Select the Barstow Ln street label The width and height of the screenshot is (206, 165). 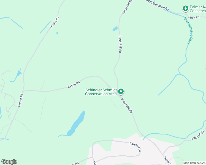click(x=135, y=147)
